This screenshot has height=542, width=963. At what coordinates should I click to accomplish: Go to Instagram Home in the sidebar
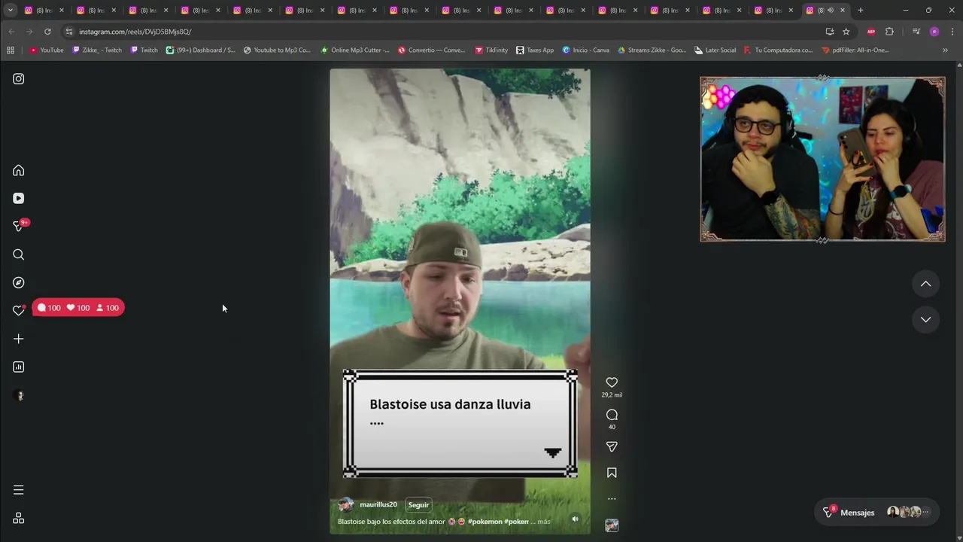[19, 170]
